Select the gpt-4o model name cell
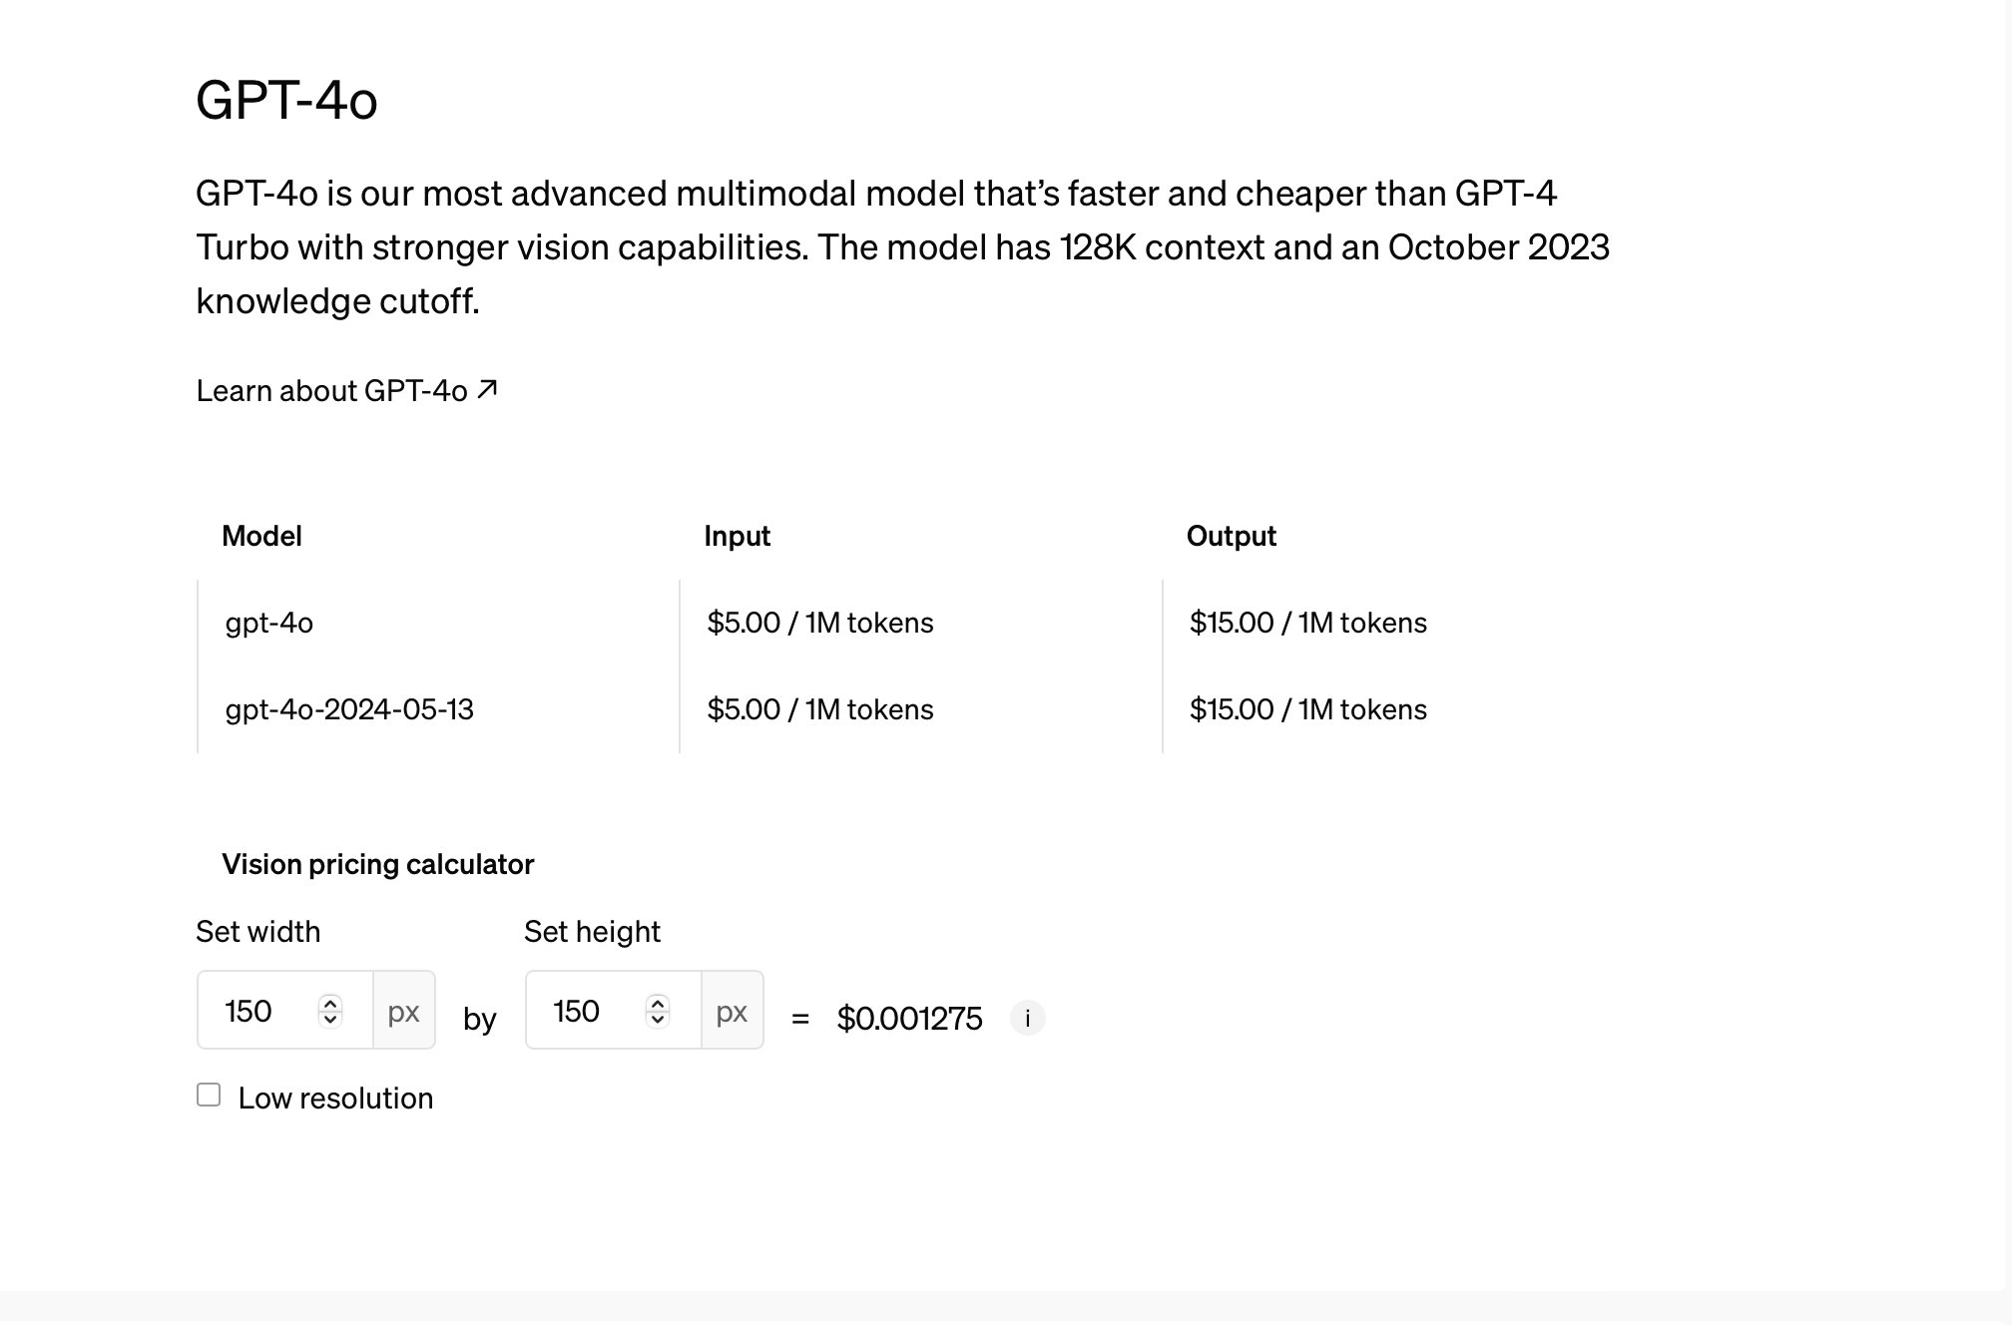The image size is (2012, 1325). click(x=269, y=624)
